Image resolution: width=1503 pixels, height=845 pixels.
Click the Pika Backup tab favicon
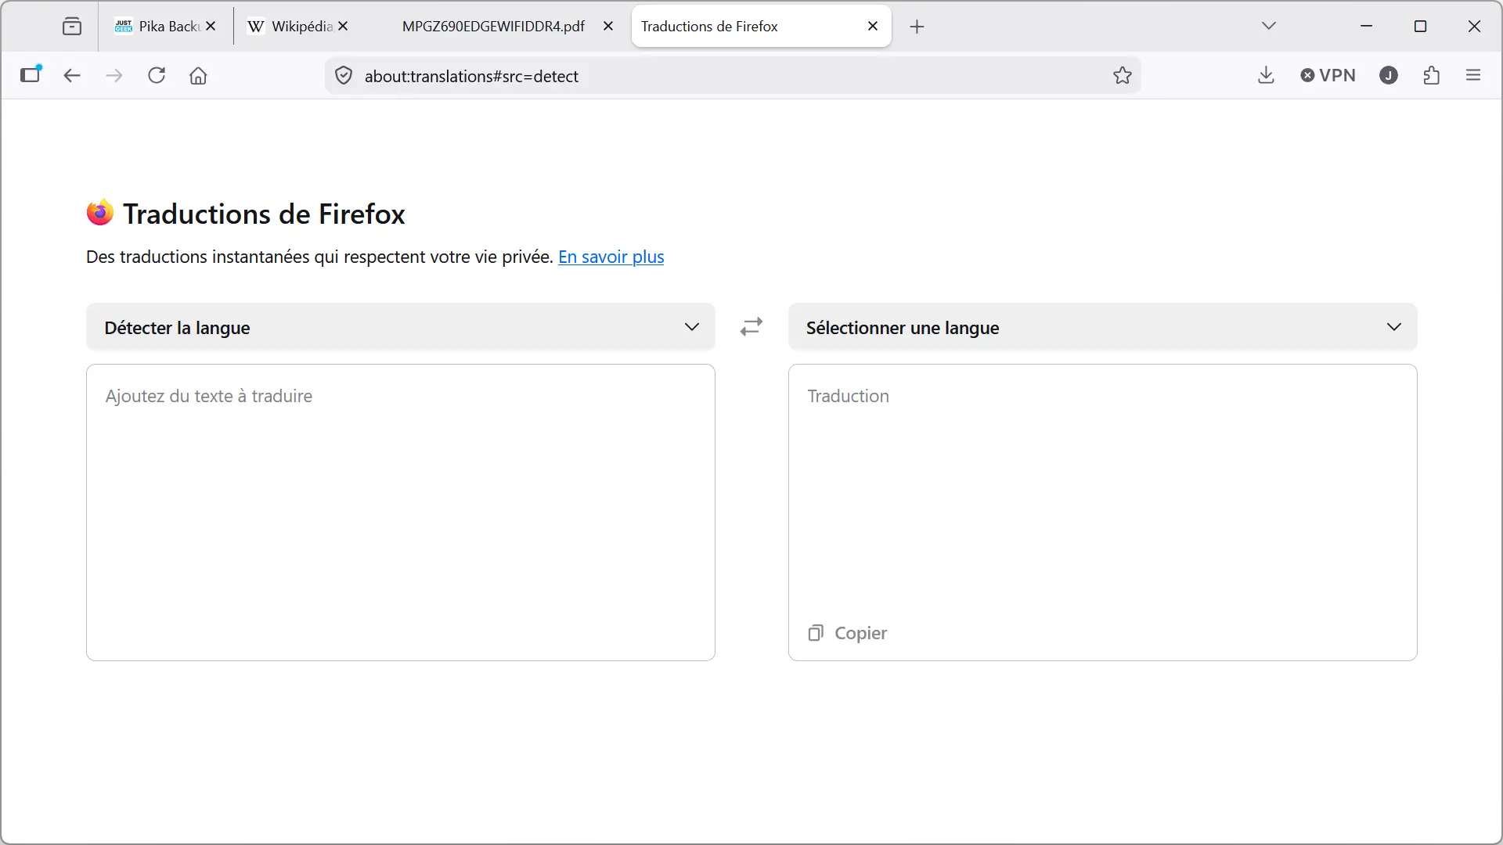point(124,27)
